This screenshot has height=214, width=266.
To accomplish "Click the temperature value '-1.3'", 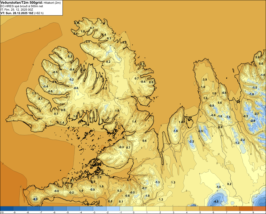I will (157, 182).
